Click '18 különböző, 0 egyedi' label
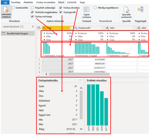The image size is (150, 135). point(86,56)
